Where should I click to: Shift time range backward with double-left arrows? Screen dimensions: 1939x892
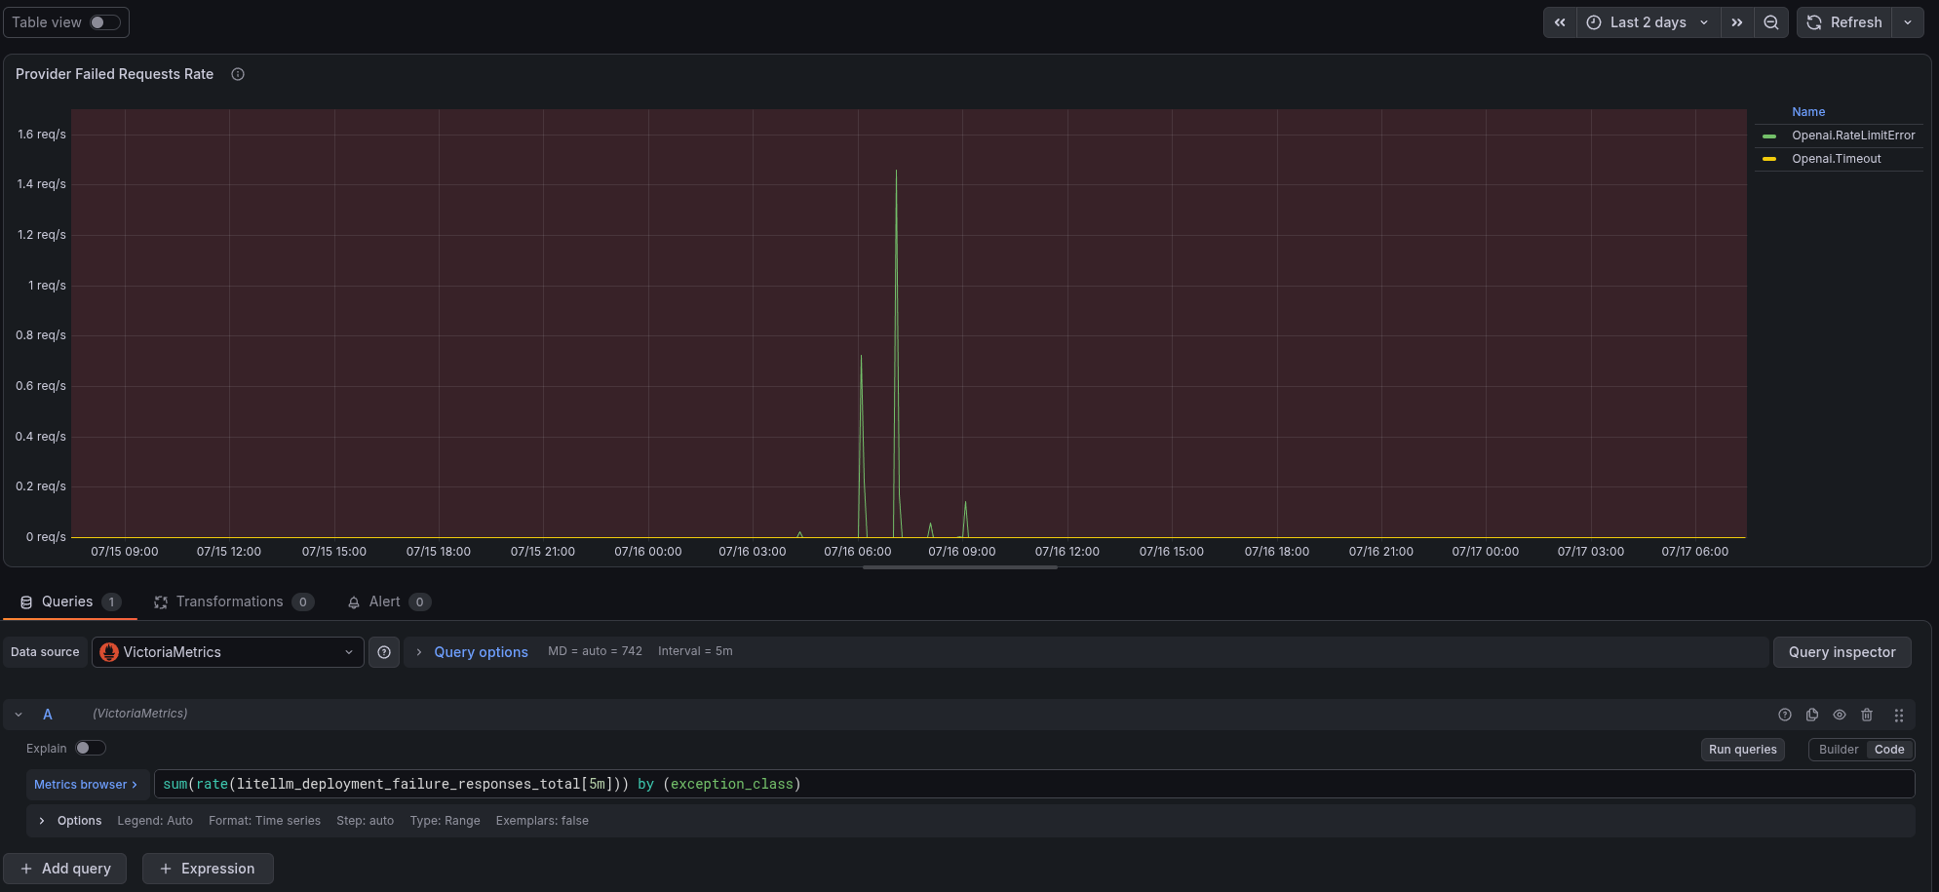click(x=1560, y=22)
